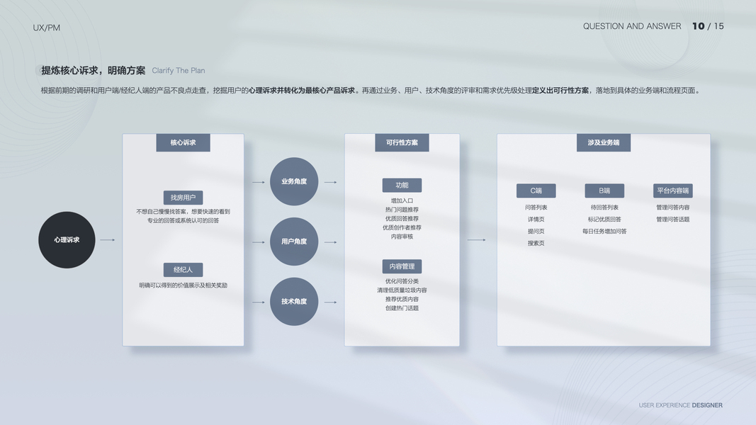Select the B端 tag
756x425 pixels.
[604, 191]
